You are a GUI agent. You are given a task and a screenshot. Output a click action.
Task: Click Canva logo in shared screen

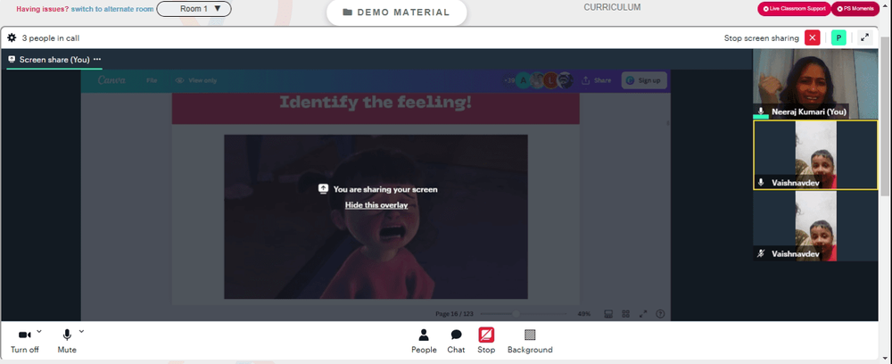coord(111,80)
